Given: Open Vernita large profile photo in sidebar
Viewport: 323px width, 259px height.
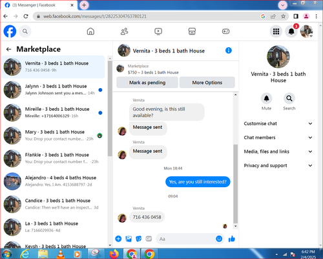Looking at the screenshot, I should pos(278,56).
